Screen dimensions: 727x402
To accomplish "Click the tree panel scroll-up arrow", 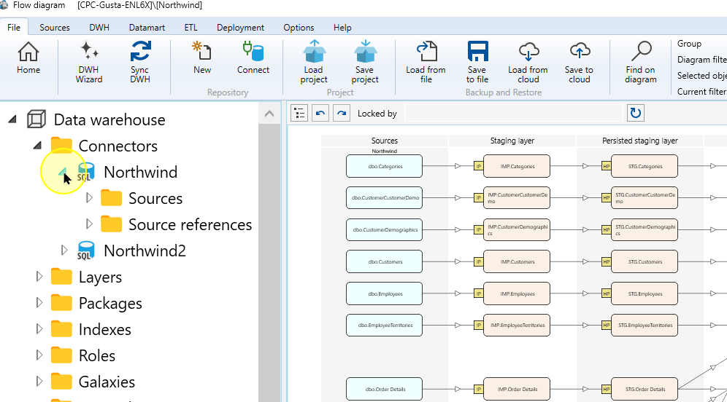I will 269,114.
